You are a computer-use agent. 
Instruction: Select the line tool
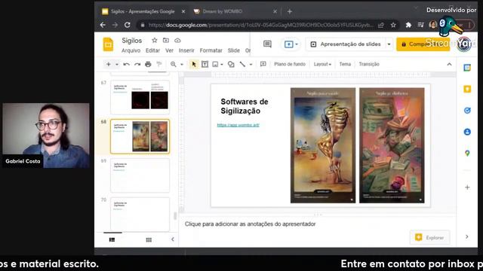(x=243, y=64)
